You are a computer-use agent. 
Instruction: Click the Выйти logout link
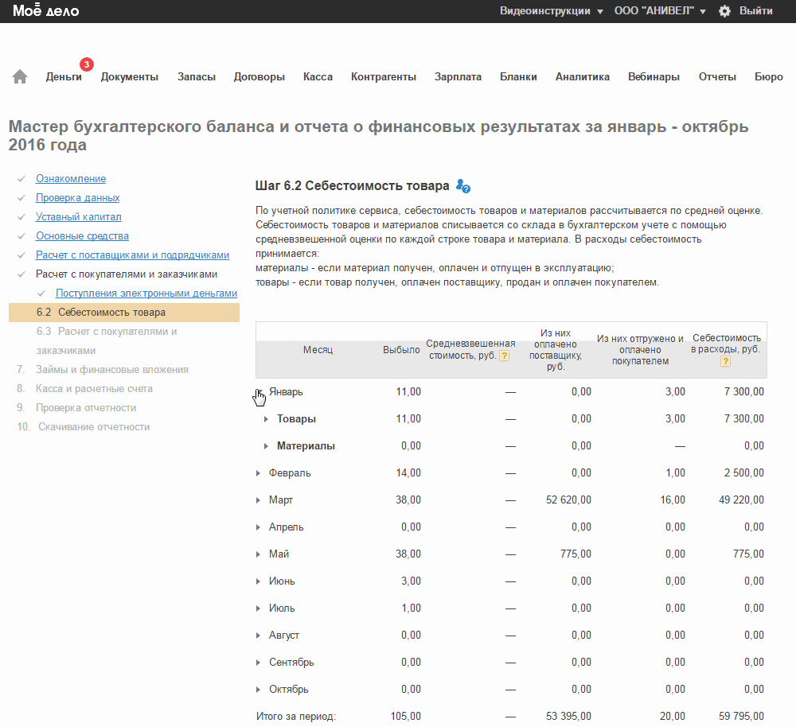[755, 11]
